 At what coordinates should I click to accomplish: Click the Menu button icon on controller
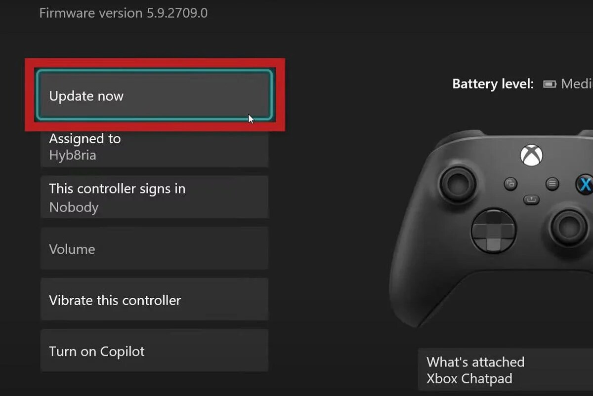tap(552, 184)
